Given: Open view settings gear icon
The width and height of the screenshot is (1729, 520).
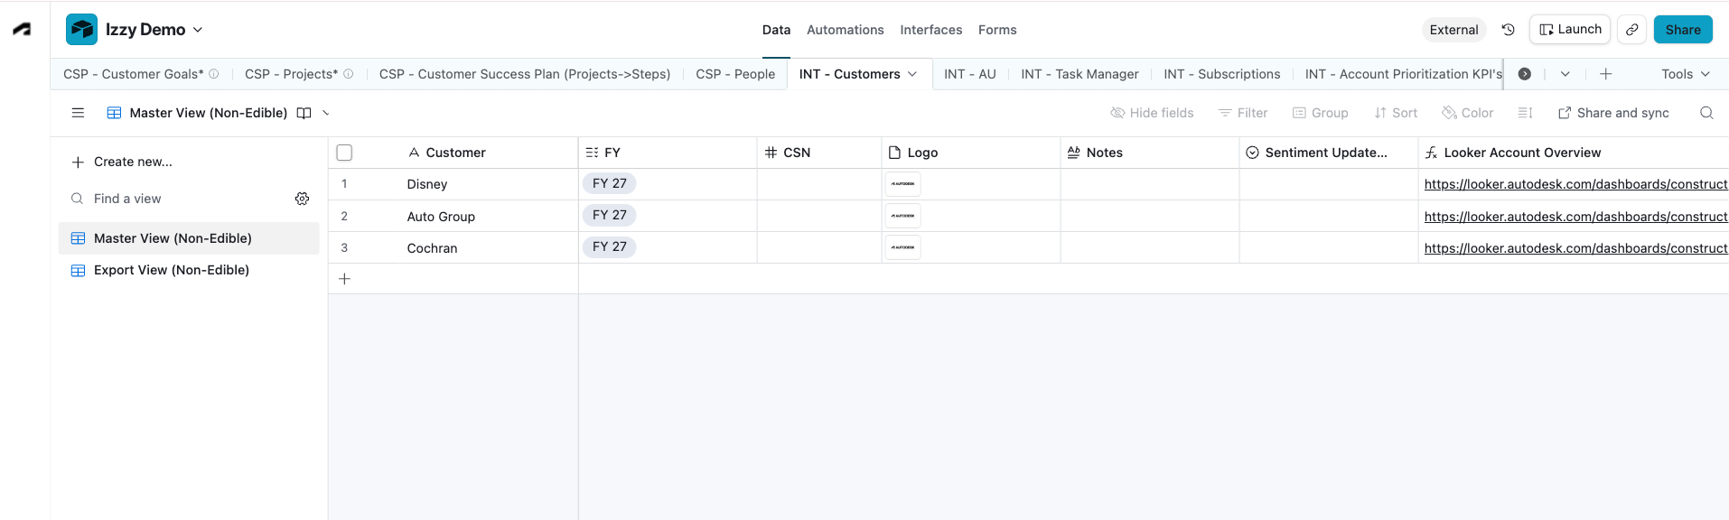Looking at the screenshot, I should coord(302,199).
